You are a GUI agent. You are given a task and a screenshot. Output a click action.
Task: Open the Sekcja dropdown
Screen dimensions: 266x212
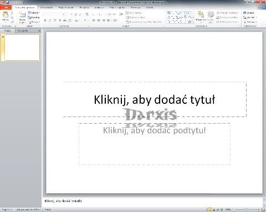click(x=34, y=22)
